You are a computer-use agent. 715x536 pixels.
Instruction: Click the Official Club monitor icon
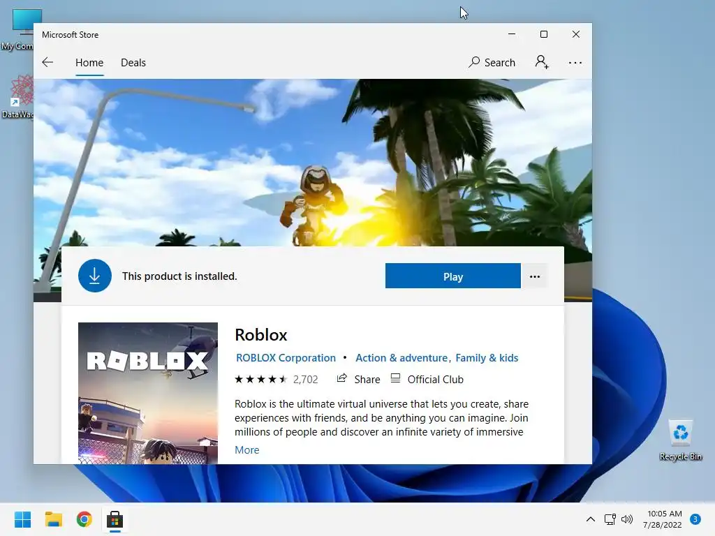coord(395,378)
